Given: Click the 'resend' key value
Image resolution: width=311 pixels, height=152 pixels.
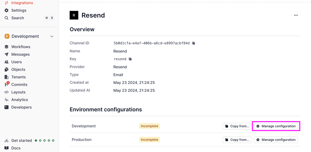Looking at the screenshot, I should click(x=120, y=59).
